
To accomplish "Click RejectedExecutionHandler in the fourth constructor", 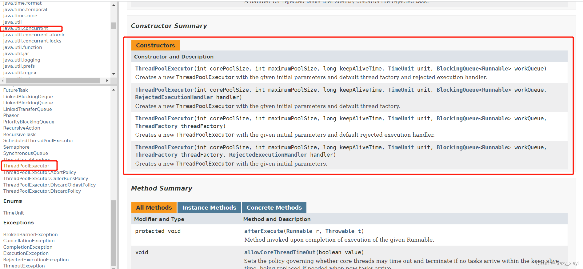I will coord(268,155).
